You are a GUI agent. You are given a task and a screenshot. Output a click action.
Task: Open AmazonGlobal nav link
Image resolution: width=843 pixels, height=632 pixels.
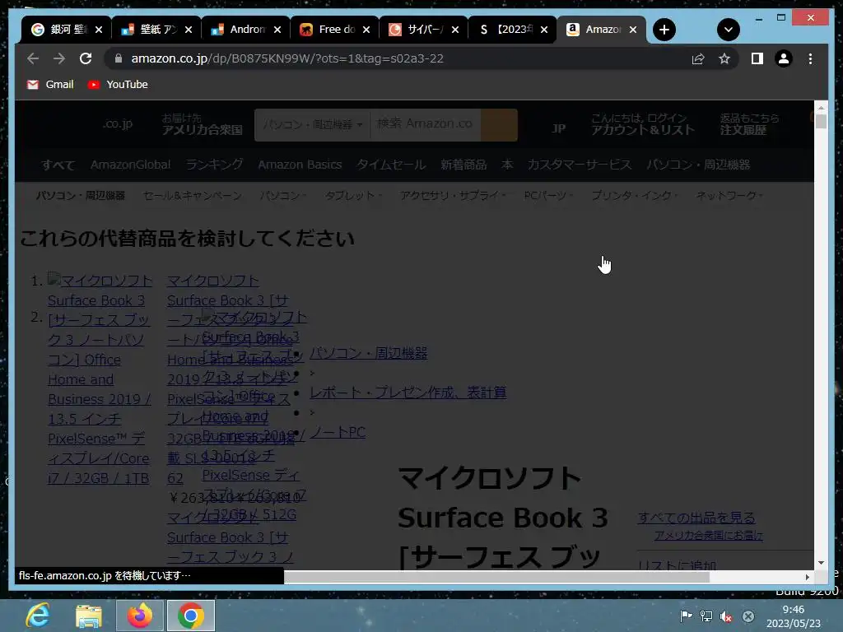point(131,165)
